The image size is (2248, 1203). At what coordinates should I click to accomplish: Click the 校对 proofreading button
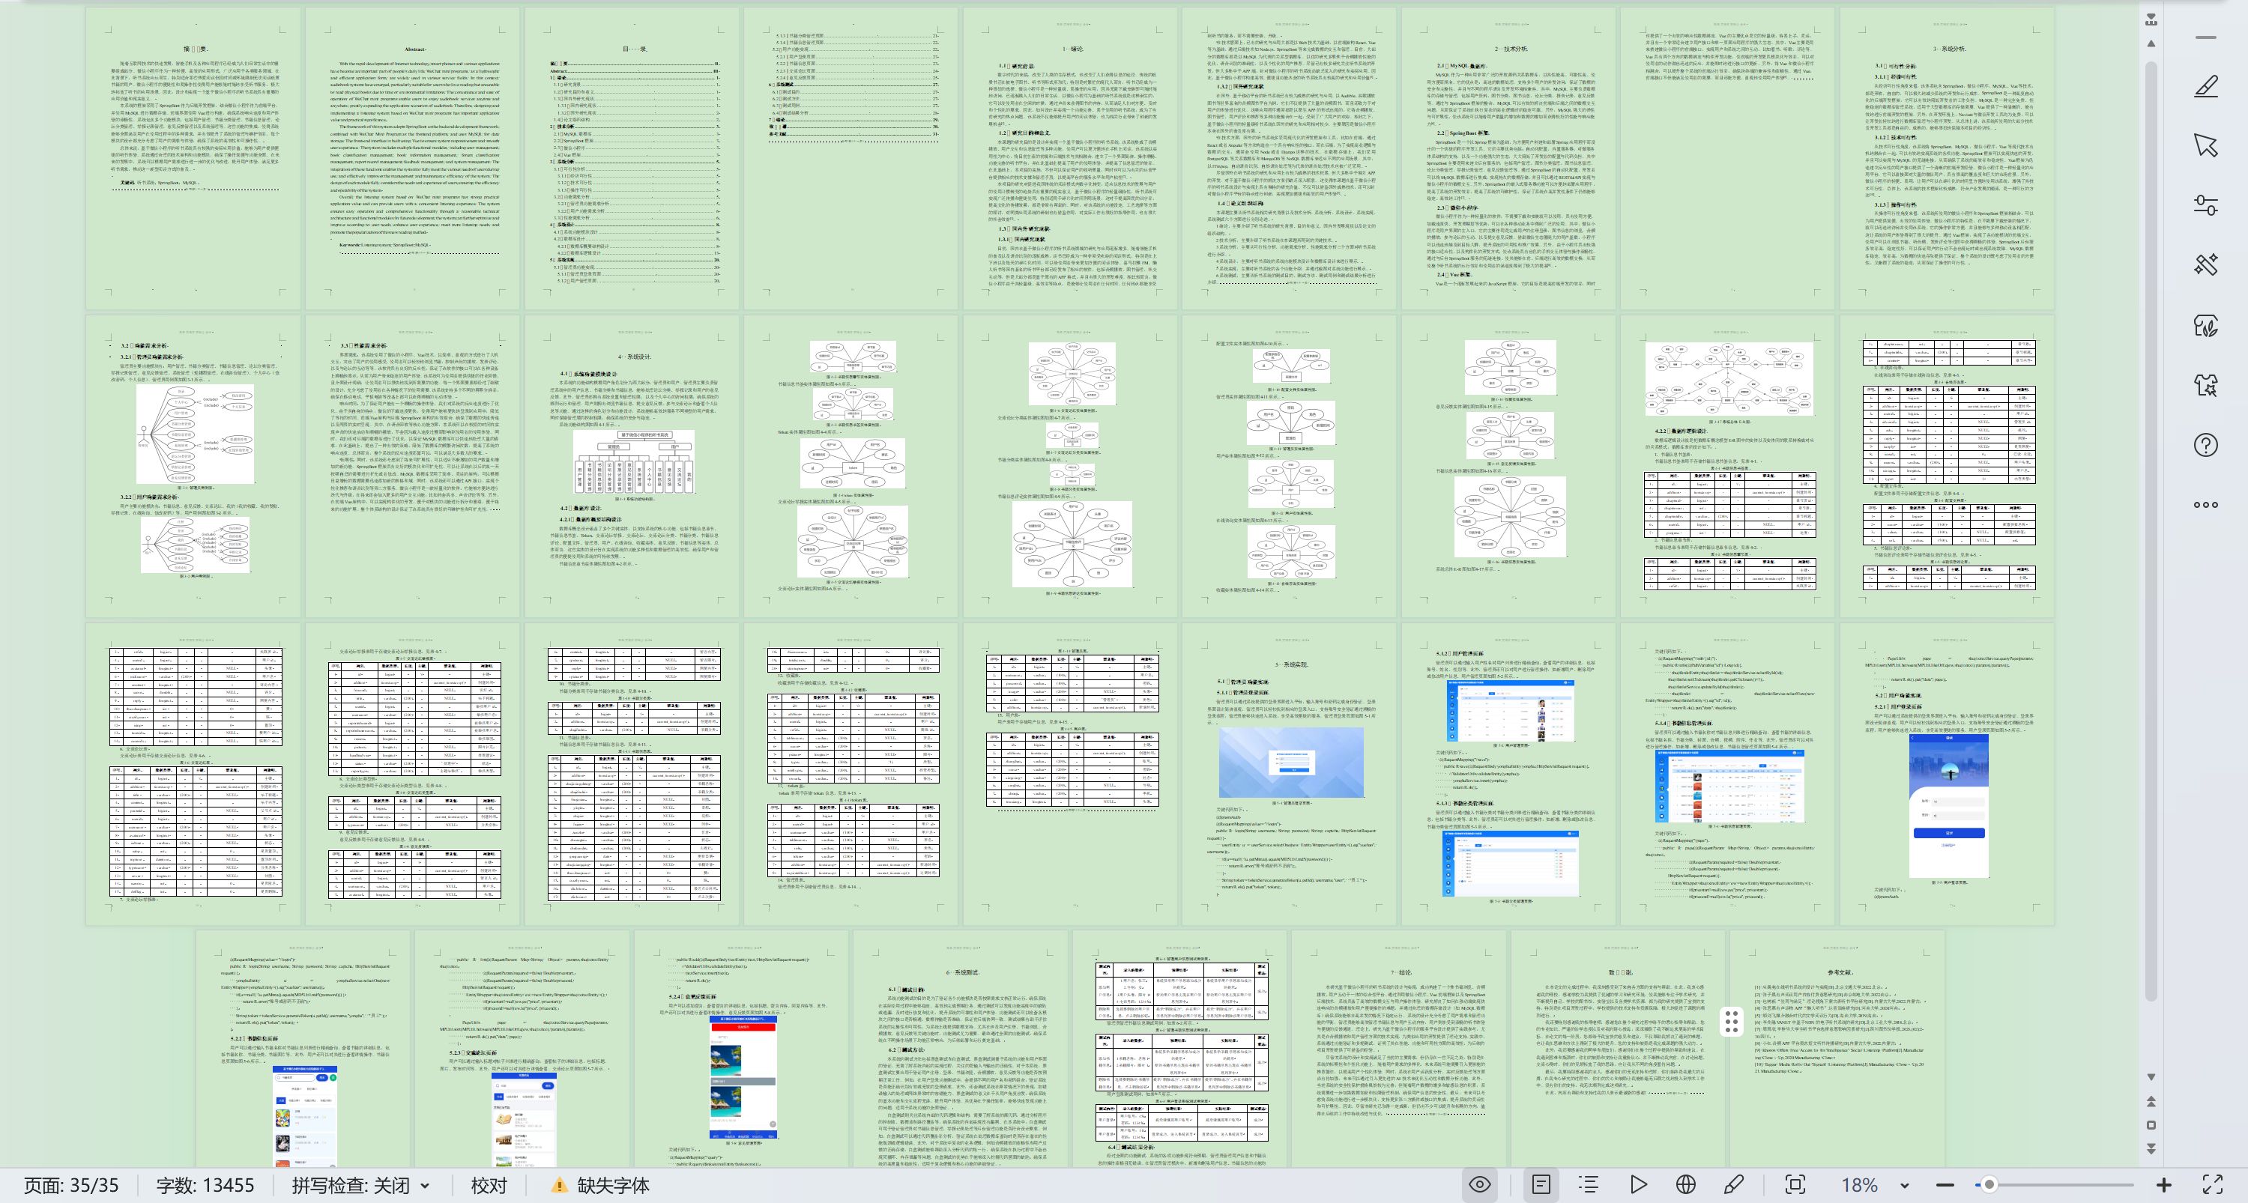click(x=489, y=1185)
